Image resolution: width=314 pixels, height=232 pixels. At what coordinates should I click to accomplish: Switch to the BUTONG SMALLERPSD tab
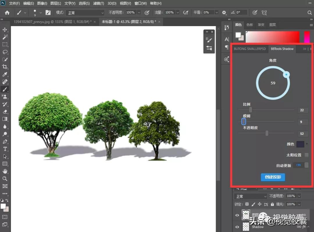click(250, 49)
